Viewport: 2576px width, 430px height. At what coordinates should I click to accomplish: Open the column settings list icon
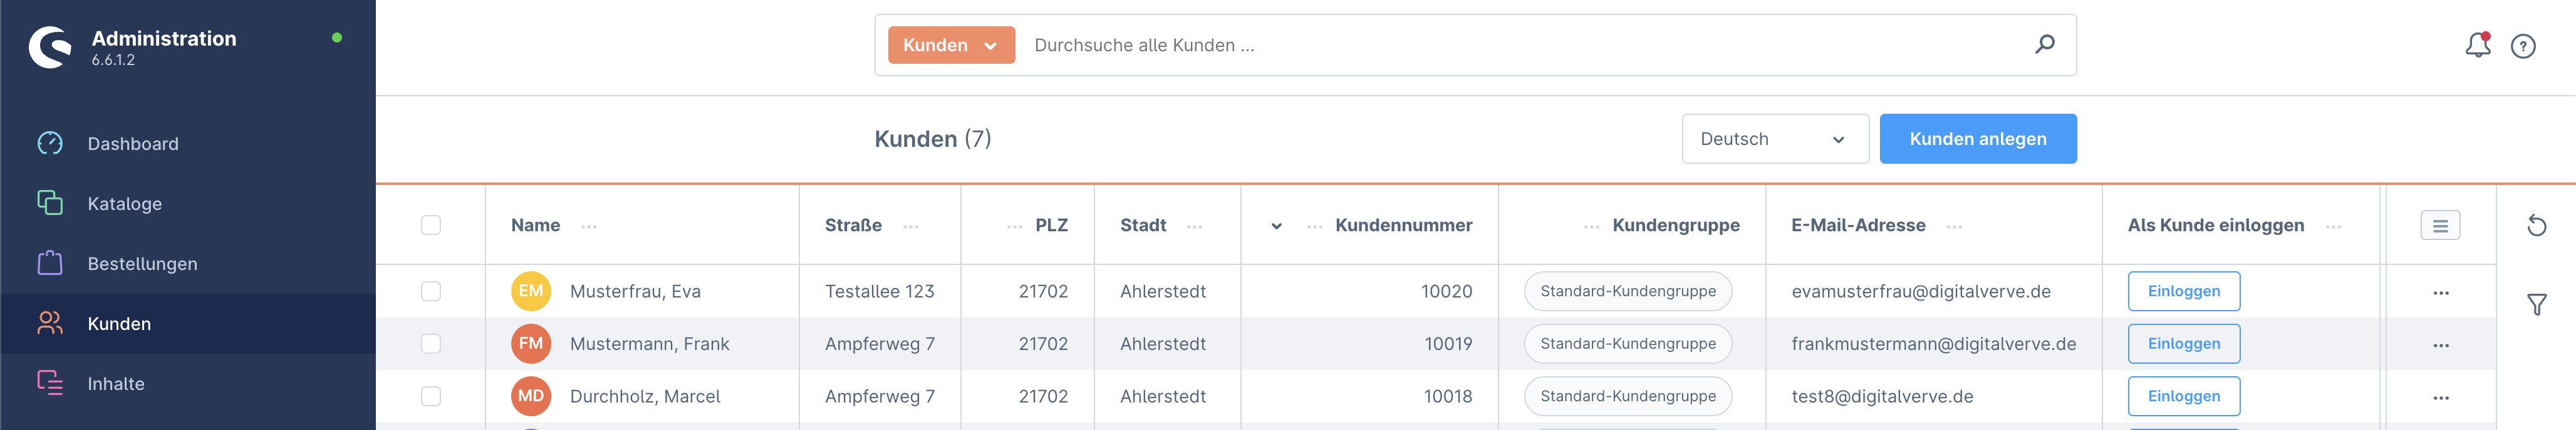pos(2440,226)
